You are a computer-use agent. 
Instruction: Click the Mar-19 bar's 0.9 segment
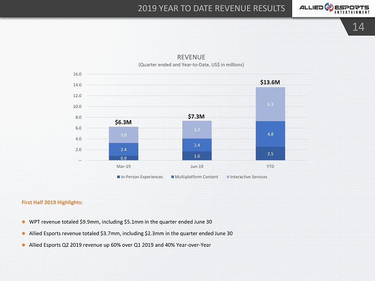tap(123, 158)
